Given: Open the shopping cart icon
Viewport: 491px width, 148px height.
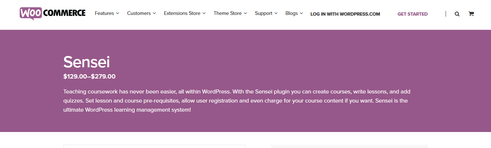Looking at the screenshot, I should (x=471, y=14).
